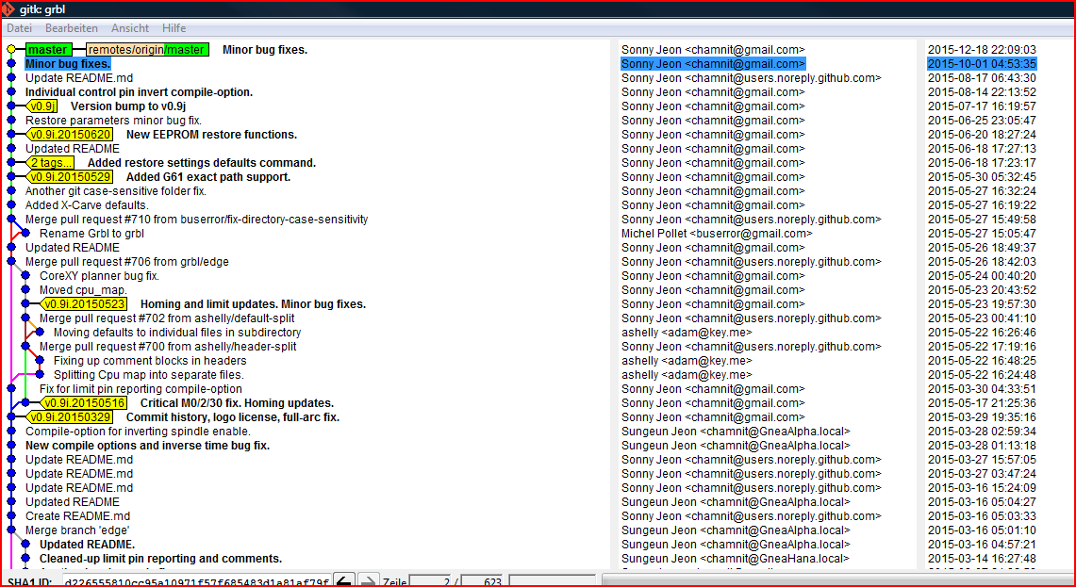Click the forward arrow next to SHA1 ID
Screen dimensions: 1076x587
point(369,580)
